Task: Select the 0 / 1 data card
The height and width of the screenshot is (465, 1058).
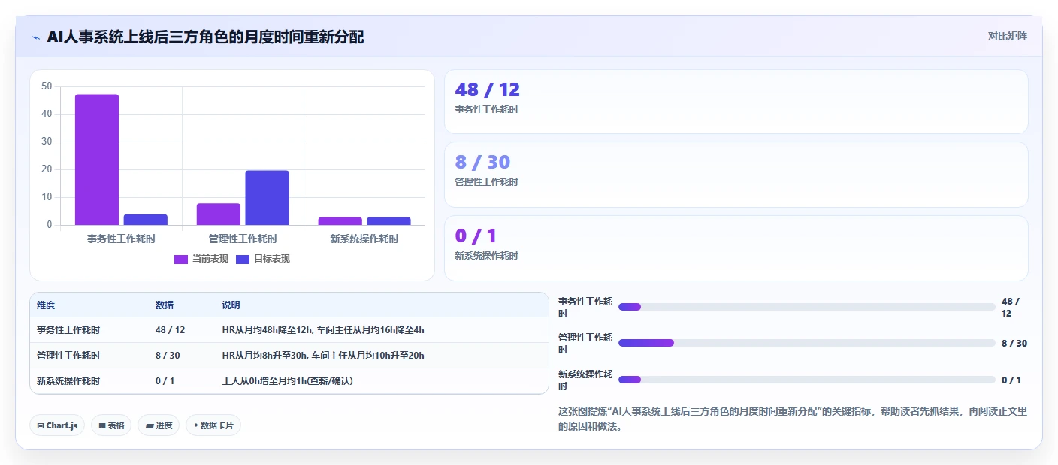Action: (x=736, y=248)
